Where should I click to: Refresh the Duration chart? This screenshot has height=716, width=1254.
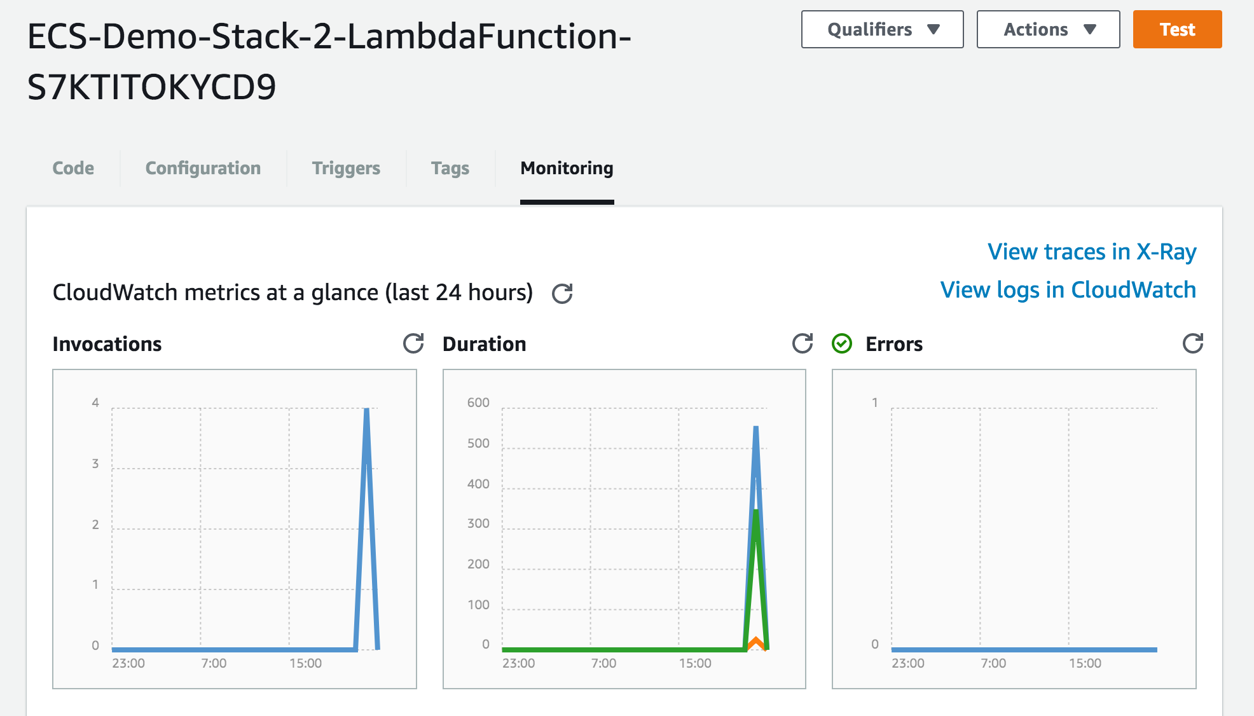click(803, 343)
